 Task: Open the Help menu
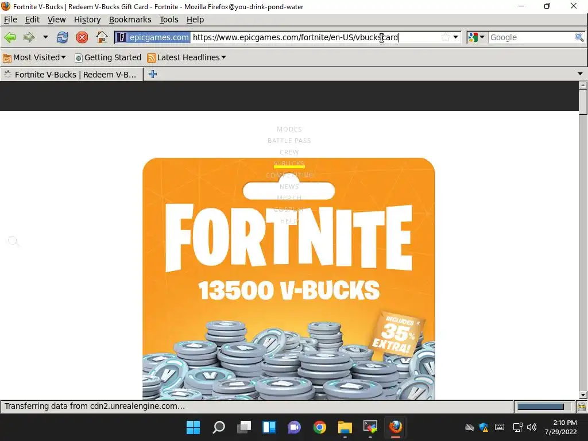(195, 20)
